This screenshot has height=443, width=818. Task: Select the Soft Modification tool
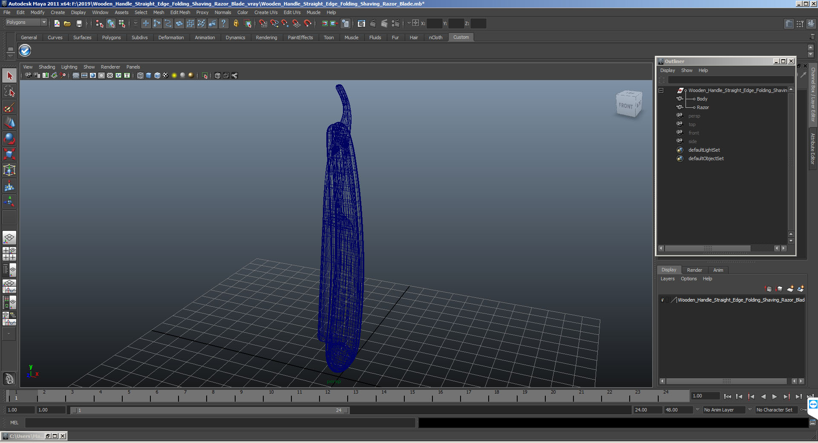9,185
